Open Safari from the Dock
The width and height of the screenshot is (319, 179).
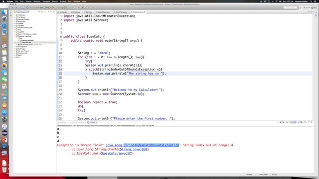click(4, 25)
